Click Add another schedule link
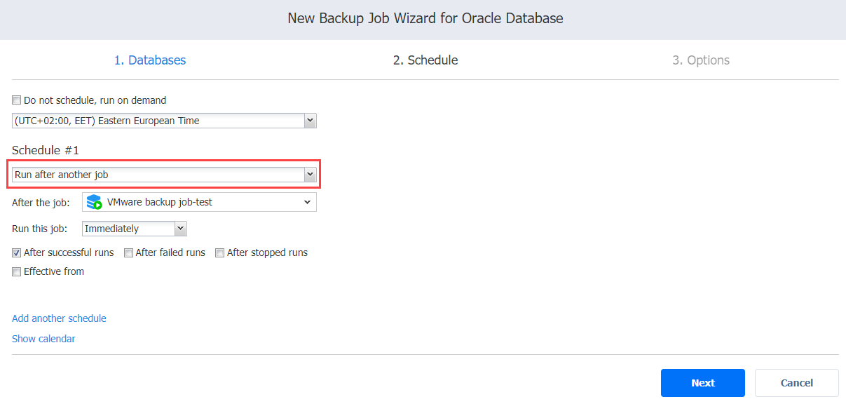Image resolution: width=846 pixels, height=411 pixels. coord(59,318)
